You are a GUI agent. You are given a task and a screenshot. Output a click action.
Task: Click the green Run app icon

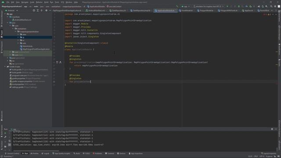[227, 7]
